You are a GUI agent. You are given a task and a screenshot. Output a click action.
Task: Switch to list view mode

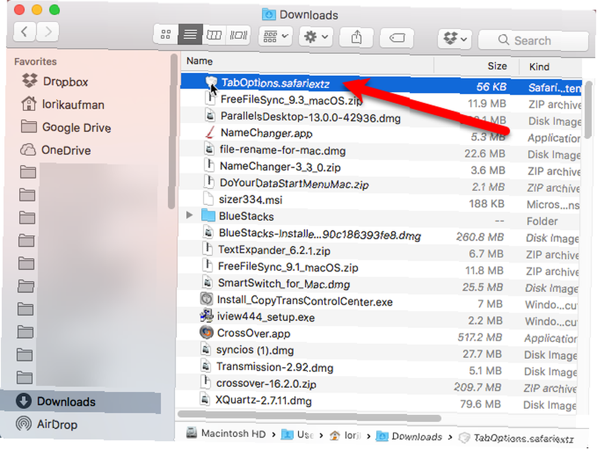point(190,35)
